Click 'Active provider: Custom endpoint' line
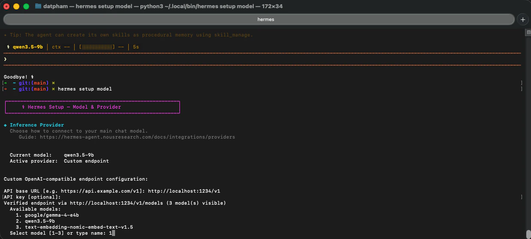The width and height of the screenshot is (531, 239). pyautogui.click(x=59, y=161)
